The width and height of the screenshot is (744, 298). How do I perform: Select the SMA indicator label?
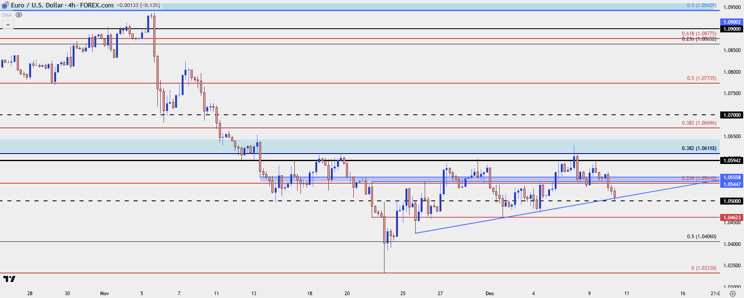click(7, 15)
